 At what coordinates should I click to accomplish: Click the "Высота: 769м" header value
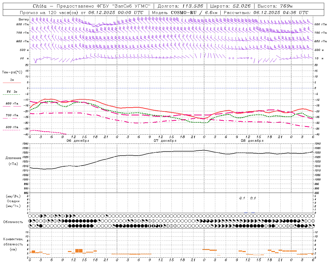click(275, 6)
